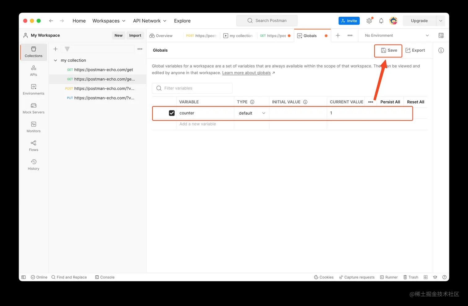Open Explore
Screen dimensions: 468x306
click(x=182, y=21)
